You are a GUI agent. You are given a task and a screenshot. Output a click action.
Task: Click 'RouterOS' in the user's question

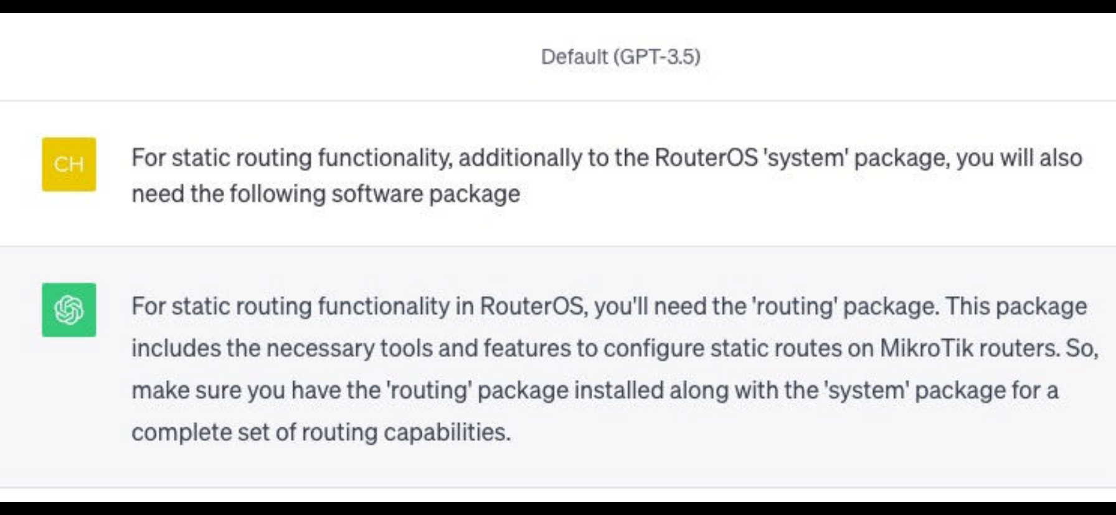pyautogui.click(x=706, y=158)
